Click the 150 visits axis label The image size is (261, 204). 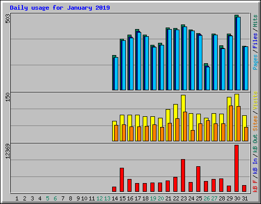(x=8, y=97)
